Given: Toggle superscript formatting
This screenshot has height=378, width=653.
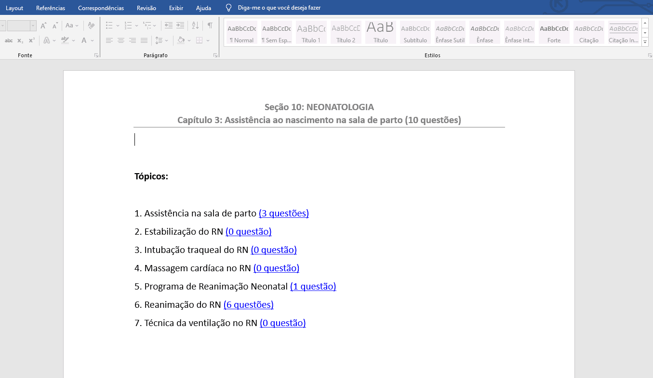Looking at the screenshot, I should point(31,40).
